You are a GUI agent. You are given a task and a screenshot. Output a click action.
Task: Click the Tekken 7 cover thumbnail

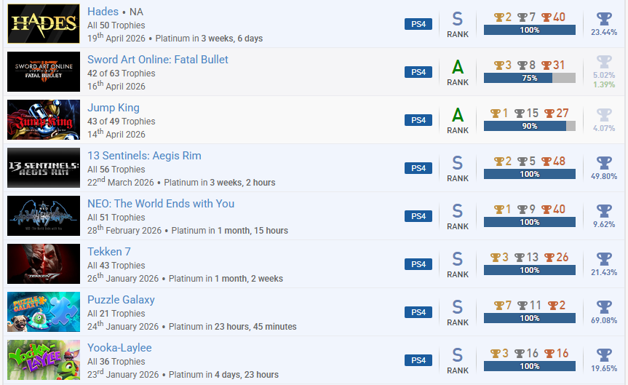coord(44,264)
